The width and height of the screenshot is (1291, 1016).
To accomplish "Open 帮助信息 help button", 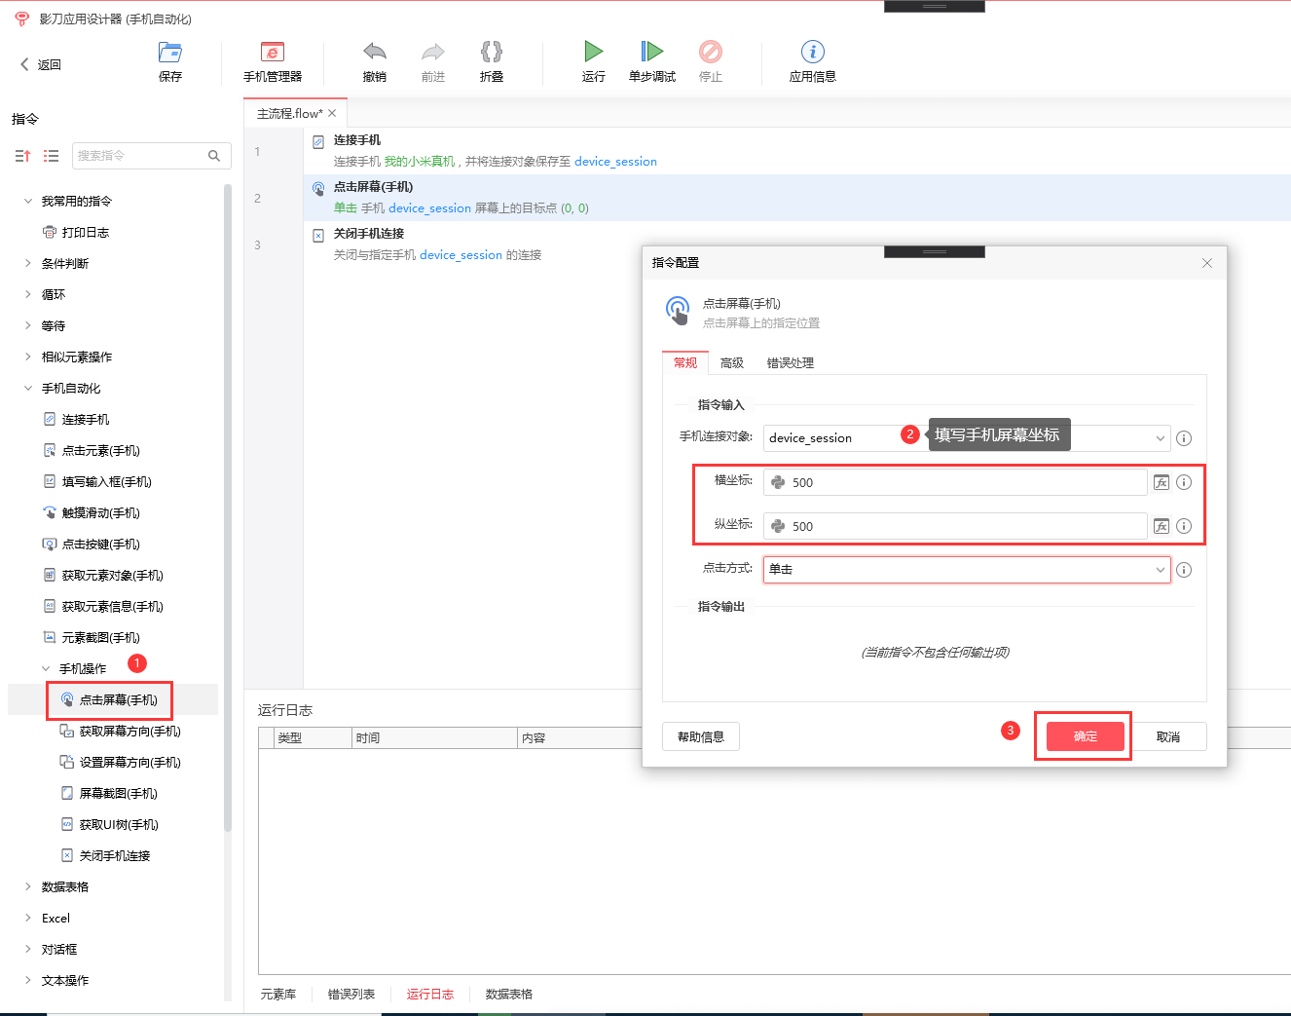I will [701, 736].
